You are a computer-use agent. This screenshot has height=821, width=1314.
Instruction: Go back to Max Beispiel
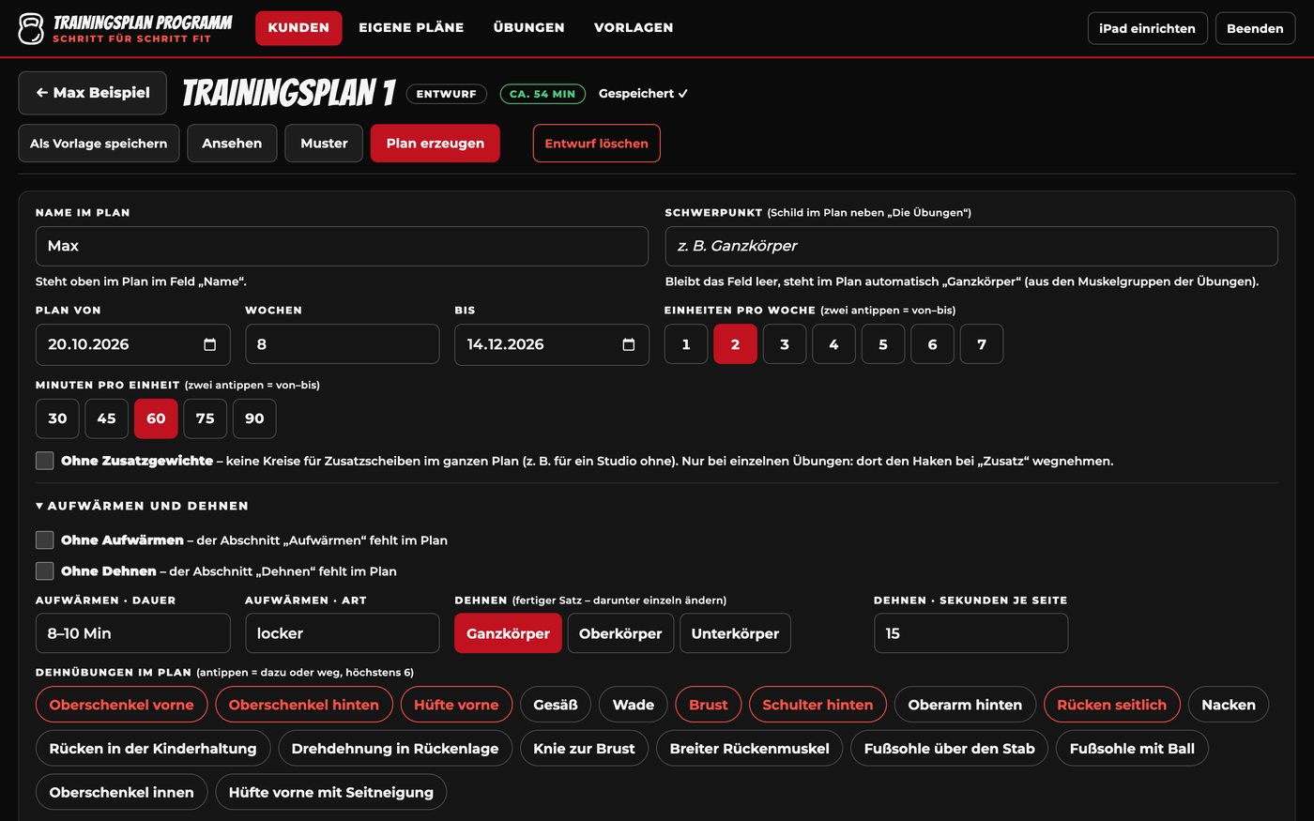(x=93, y=93)
